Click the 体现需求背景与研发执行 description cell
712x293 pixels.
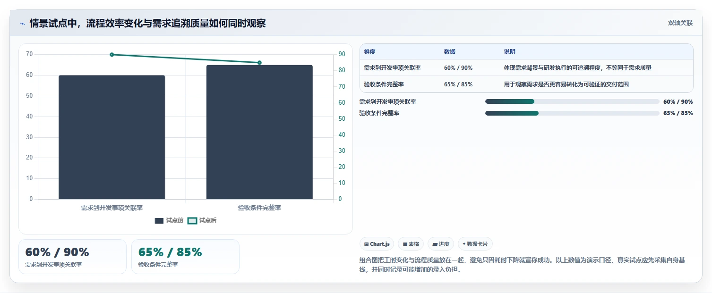[578, 68]
